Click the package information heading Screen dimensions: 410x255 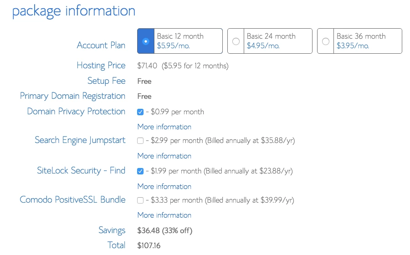click(x=73, y=11)
